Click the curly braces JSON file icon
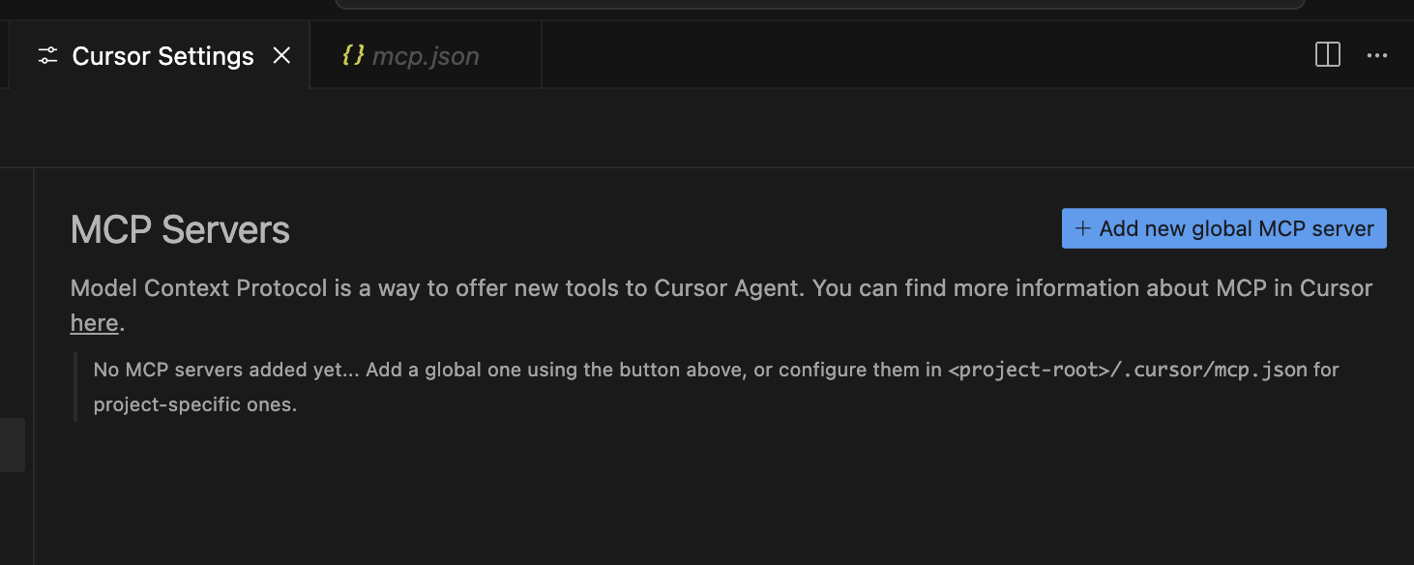The width and height of the screenshot is (1414, 565). coord(353,56)
